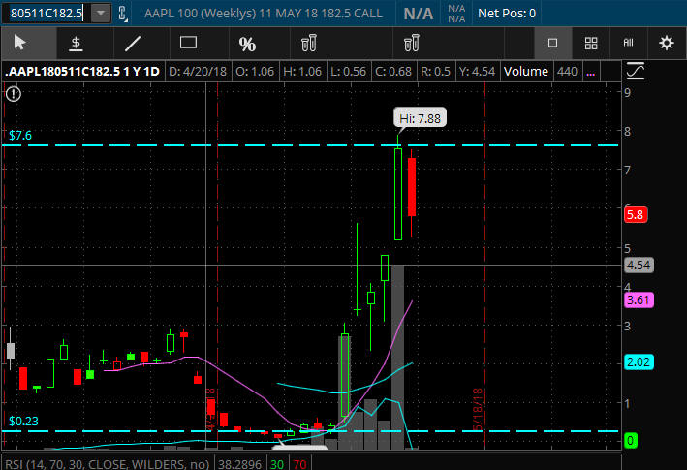Click the .AAPL180511C182.5 1 Y 1D label
The width and height of the screenshot is (687, 470).
pos(82,72)
